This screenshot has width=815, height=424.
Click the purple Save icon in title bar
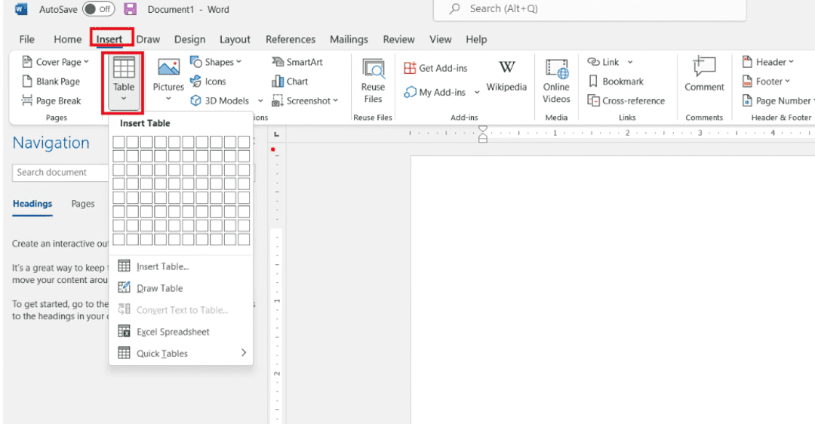130,9
